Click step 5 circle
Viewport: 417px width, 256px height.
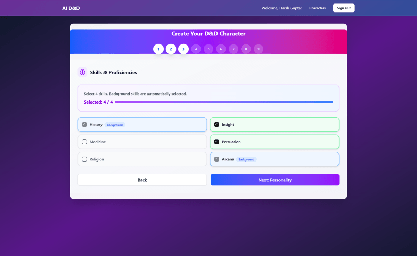pos(208,49)
